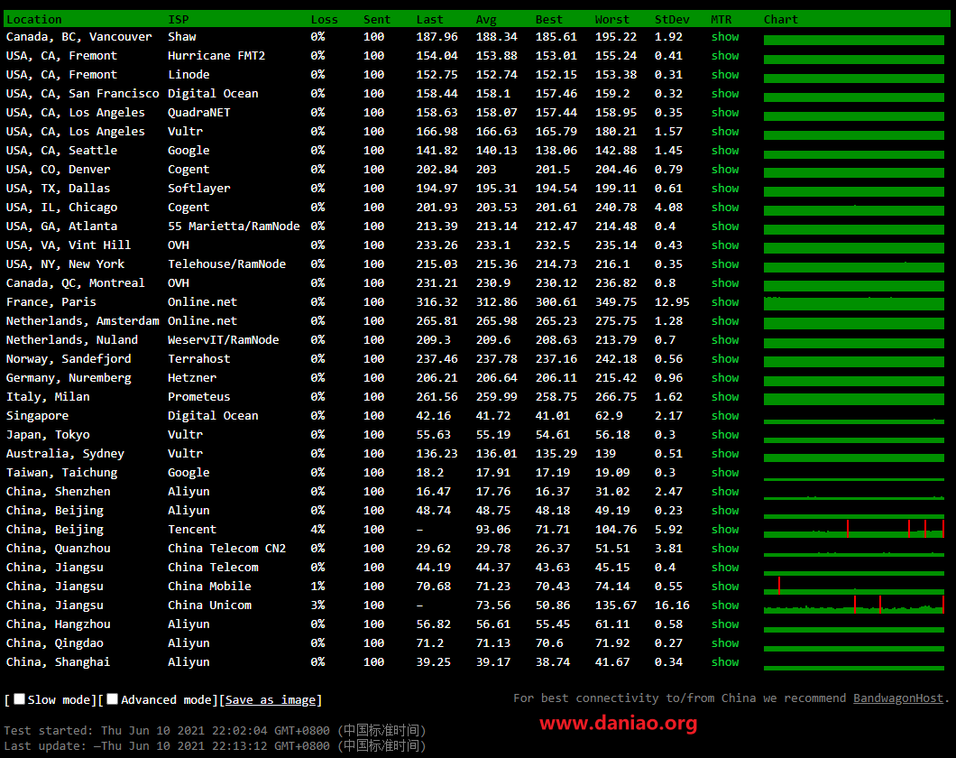Show MTR for Seattle Google
956x758 pixels.
tap(725, 150)
